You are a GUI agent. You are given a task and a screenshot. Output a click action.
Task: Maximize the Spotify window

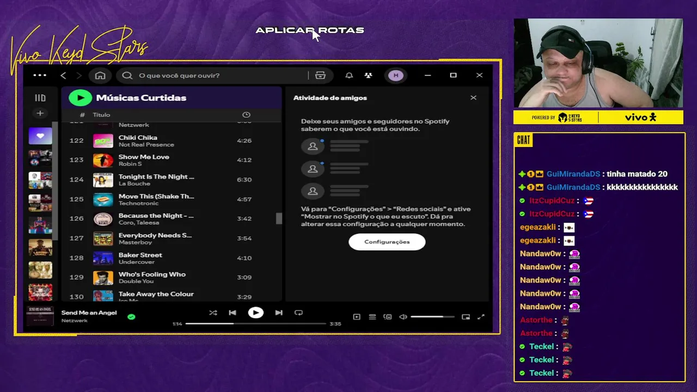coord(453,75)
